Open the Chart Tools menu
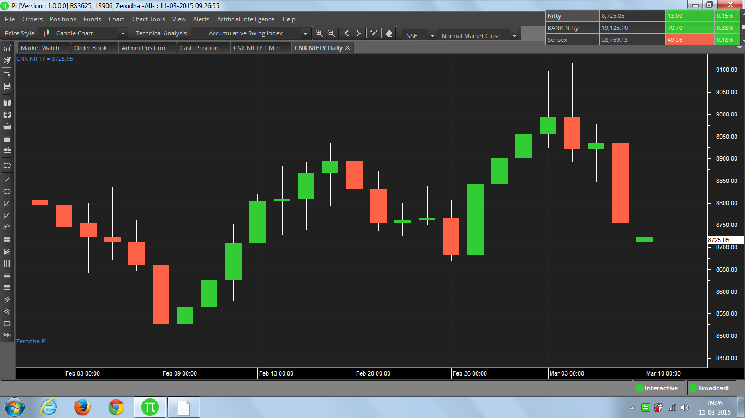This screenshot has width=745, height=418. pyautogui.click(x=148, y=19)
